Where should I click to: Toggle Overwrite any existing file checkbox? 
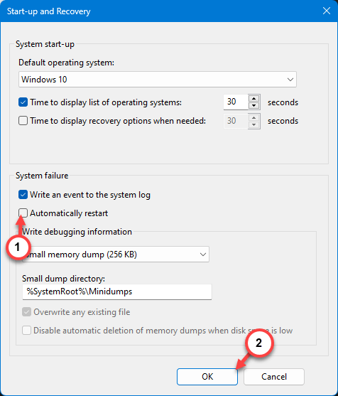pyautogui.click(x=26, y=312)
